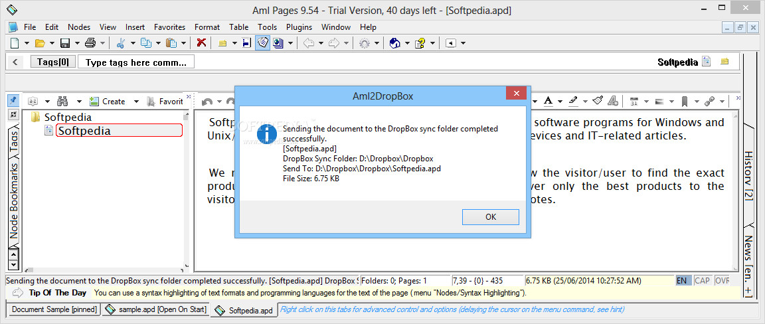Toggle the pin icon beside tree panel
Image resolution: width=765 pixels, height=324 pixels.
coord(13,100)
